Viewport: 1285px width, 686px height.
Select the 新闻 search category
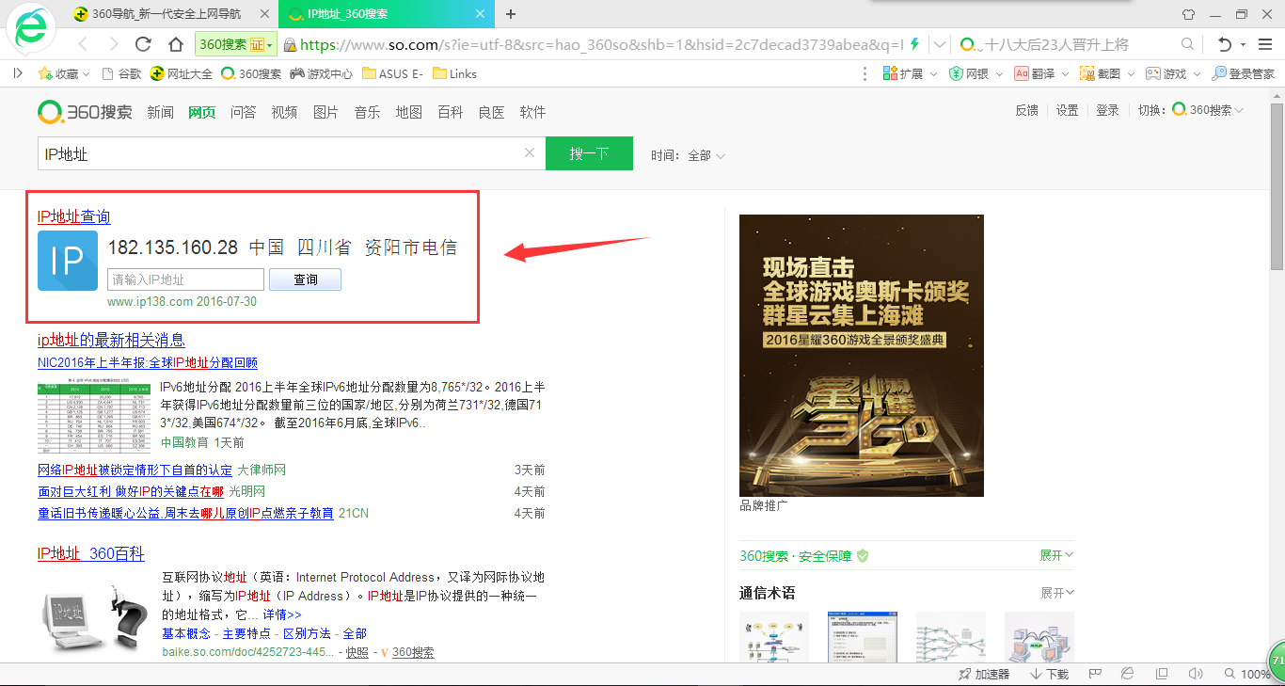161,112
